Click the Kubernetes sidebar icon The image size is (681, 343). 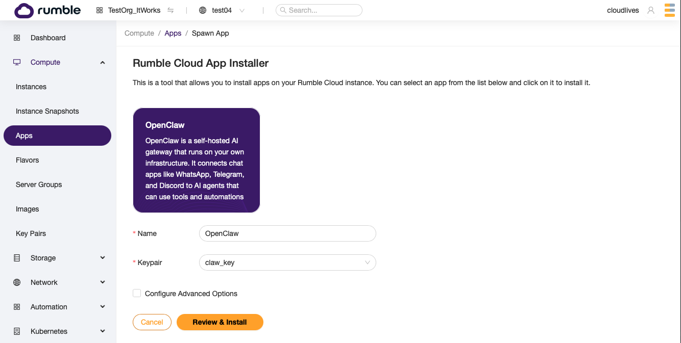17,331
